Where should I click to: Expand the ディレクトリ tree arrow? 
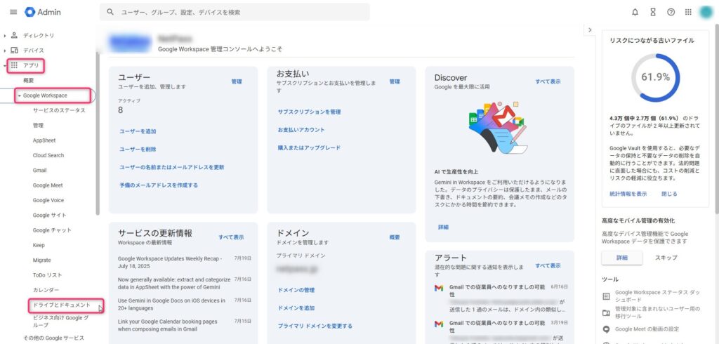(5, 35)
